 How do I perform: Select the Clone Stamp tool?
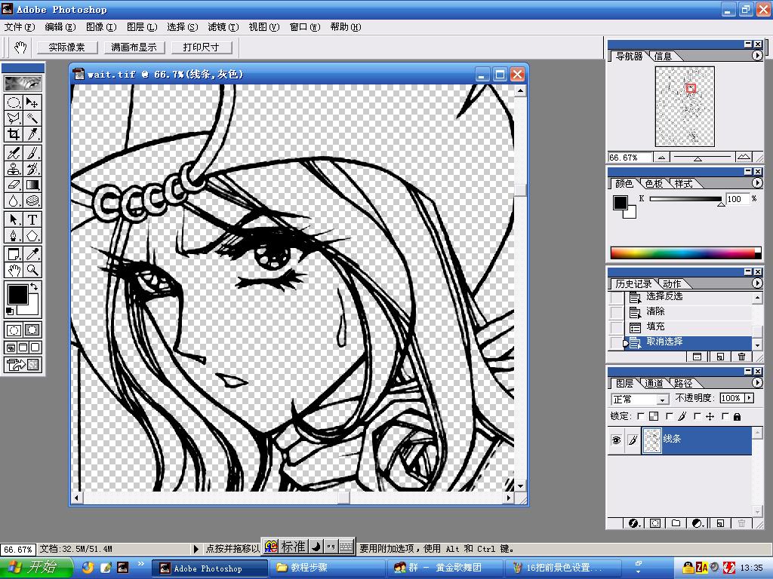click(14, 169)
